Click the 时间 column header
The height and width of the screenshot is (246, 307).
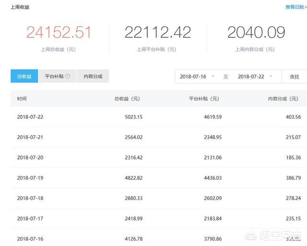tap(22, 99)
